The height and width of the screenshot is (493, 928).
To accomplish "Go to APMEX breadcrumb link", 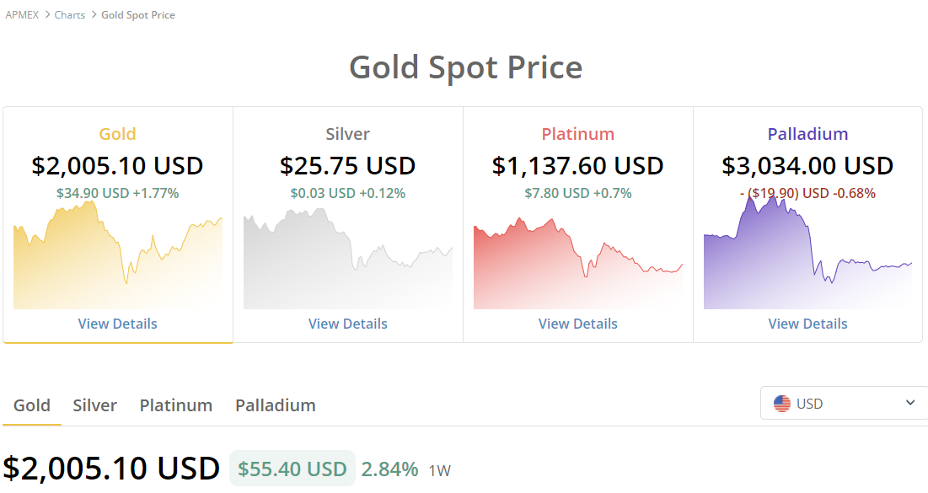I will pyautogui.click(x=22, y=15).
